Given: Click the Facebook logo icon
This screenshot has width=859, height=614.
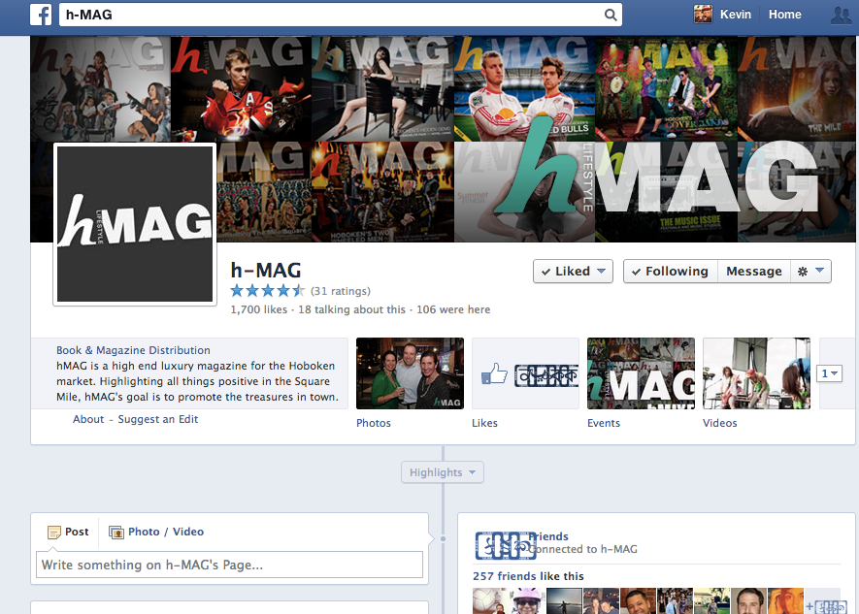Looking at the screenshot, I should [x=41, y=15].
